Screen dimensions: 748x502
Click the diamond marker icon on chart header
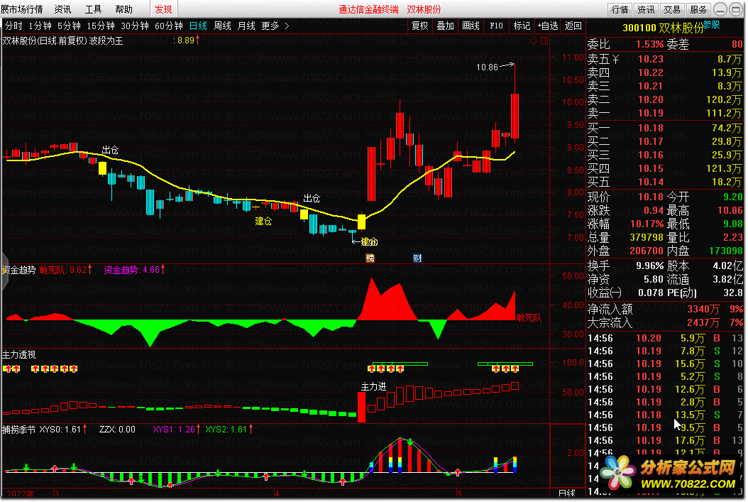click(534, 40)
